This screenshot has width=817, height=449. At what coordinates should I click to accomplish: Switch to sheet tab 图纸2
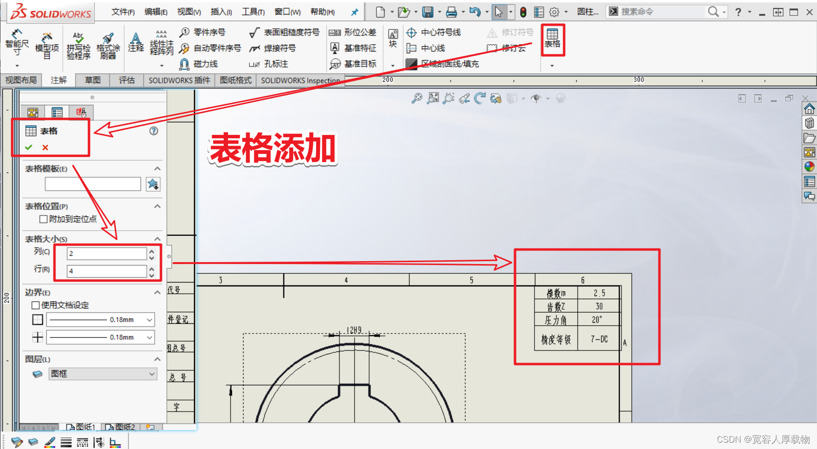(x=121, y=427)
